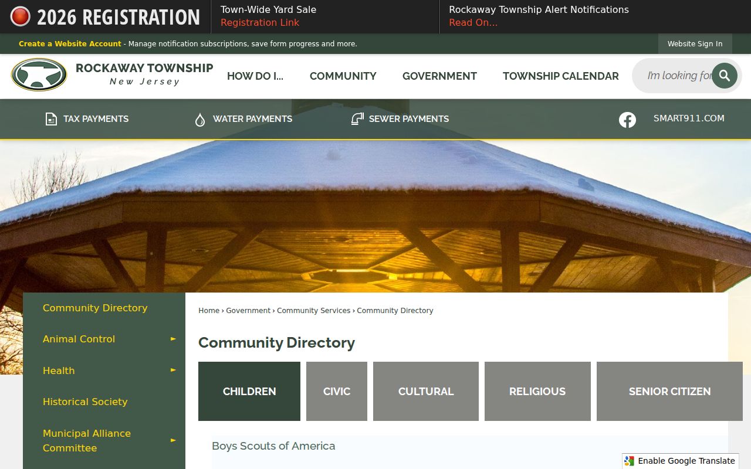Click the Rockaway Township anvil logo
The height and width of the screenshot is (469, 751).
pyautogui.click(x=39, y=75)
